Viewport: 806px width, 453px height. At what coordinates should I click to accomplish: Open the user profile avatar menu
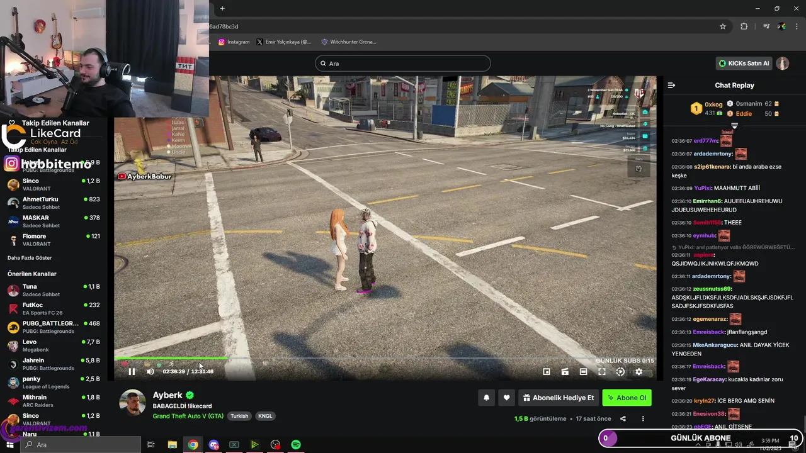pyautogui.click(x=782, y=64)
